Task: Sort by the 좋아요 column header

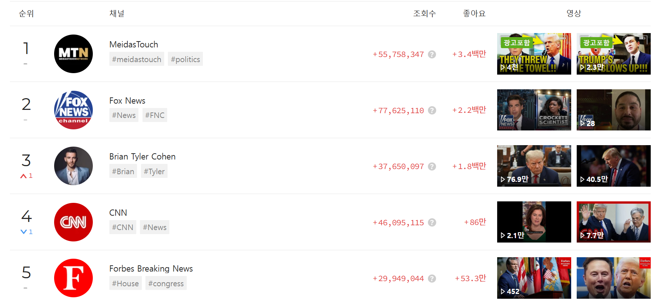Action: [474, 14]
